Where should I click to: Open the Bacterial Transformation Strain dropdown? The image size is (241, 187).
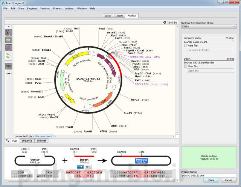209,27
